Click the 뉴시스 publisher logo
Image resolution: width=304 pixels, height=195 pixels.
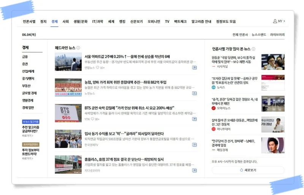(x=214, y=87)
